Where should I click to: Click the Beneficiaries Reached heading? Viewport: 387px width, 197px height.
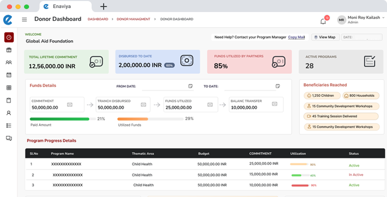click(x=325, y=85)
